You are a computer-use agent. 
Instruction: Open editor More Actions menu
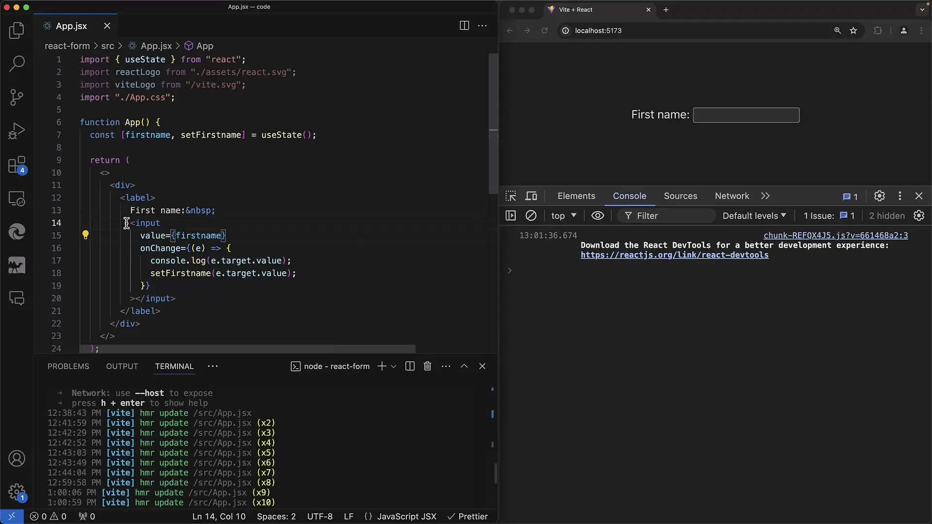(x=483, y=26)
